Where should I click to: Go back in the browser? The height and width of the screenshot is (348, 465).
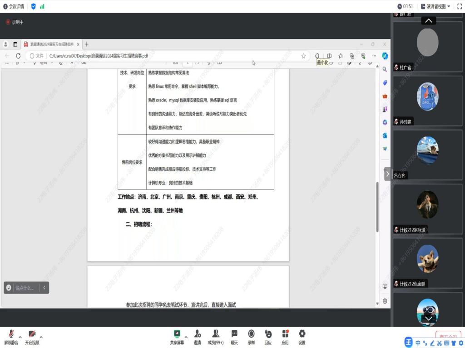pyautogui.click(x=7, y=56)
